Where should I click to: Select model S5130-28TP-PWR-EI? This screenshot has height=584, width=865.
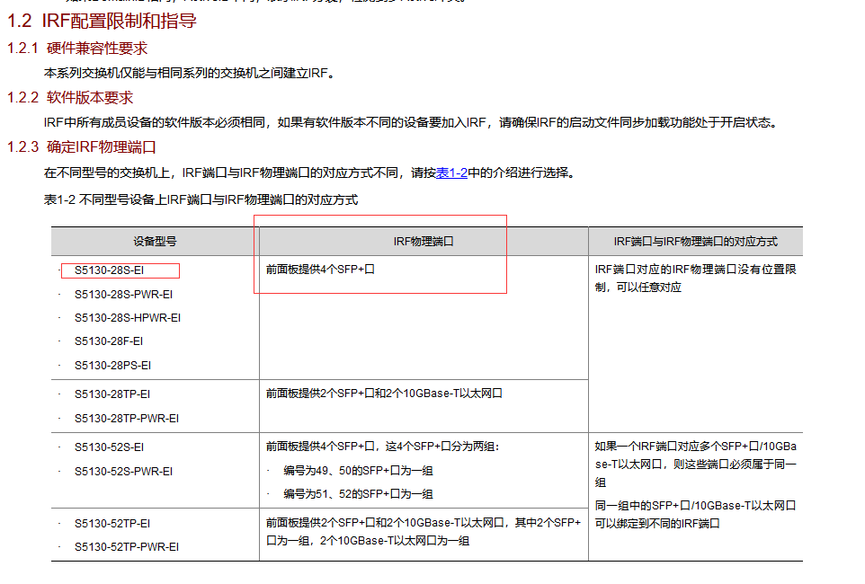(126, 419)
